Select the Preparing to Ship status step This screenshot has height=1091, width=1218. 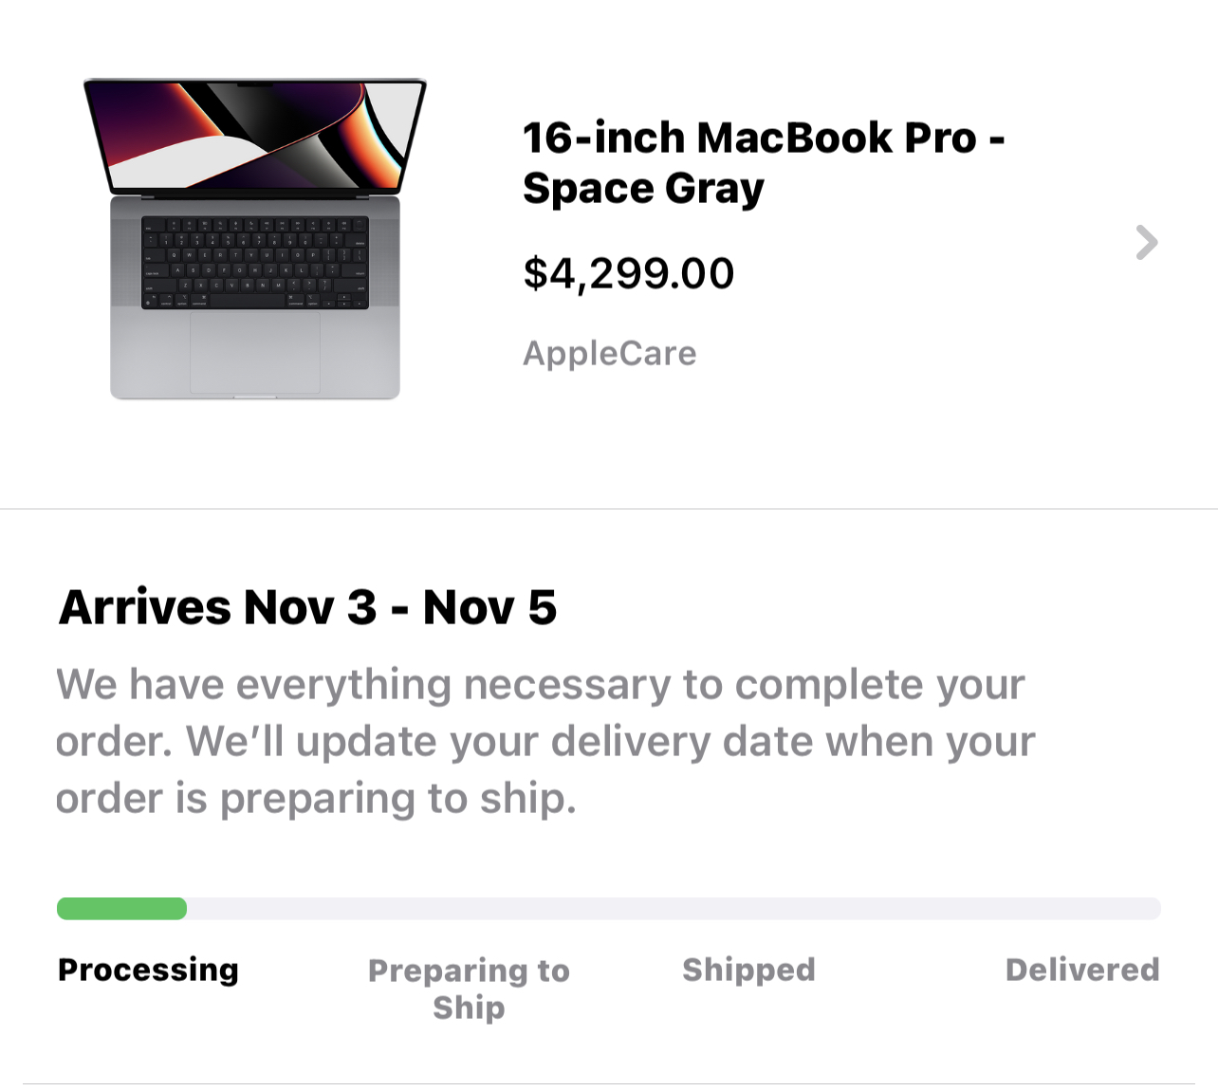tap(469, 989)
